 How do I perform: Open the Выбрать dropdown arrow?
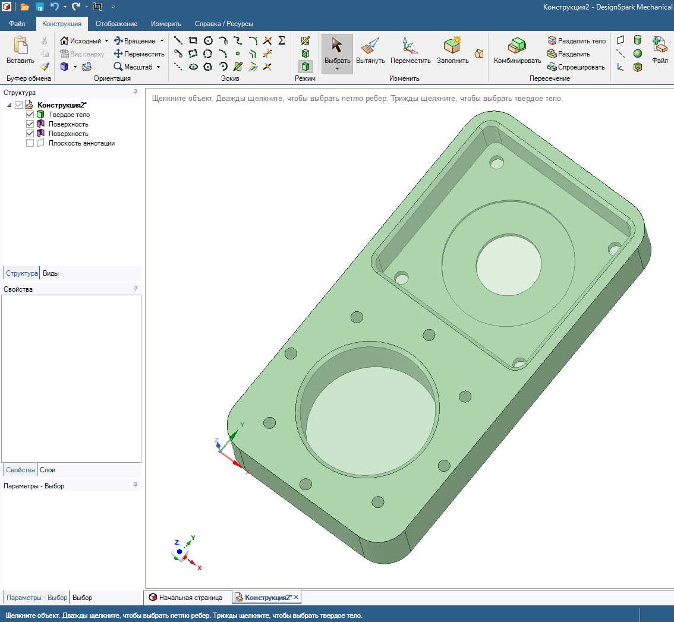(337, 69)
